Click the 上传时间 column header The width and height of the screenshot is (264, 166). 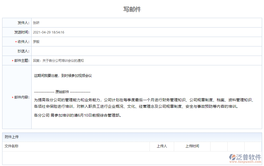pos(192,146)
